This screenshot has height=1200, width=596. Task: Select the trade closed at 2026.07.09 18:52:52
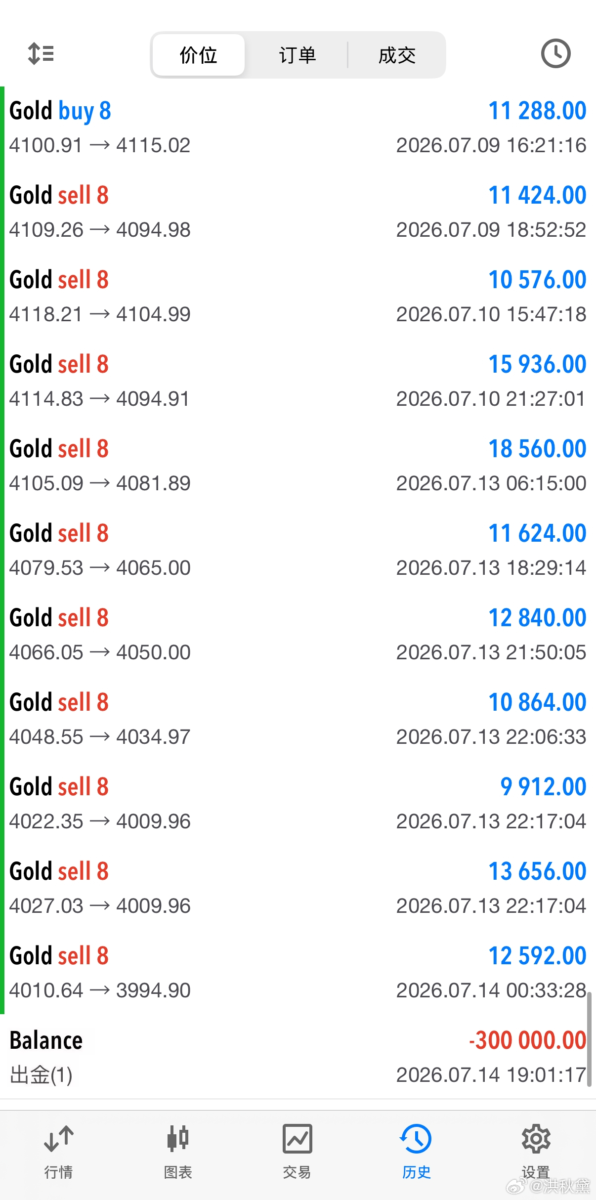[298, 212]
